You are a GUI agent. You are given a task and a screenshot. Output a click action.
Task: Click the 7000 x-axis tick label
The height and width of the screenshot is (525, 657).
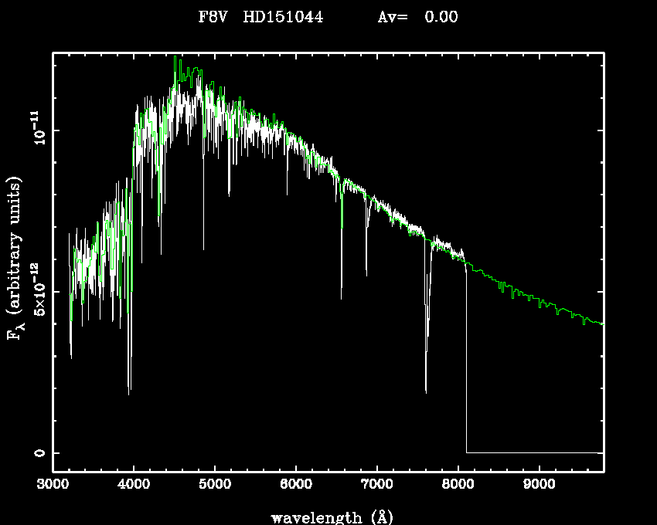tap(376, 485)
